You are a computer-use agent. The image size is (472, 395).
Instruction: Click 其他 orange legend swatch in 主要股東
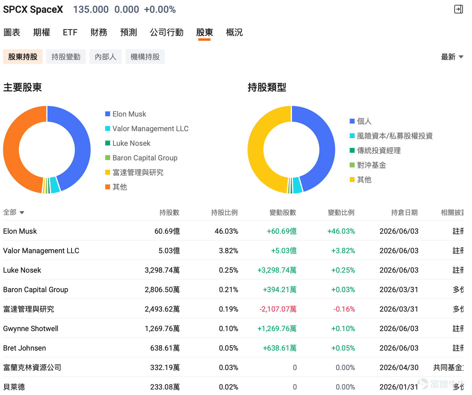pos(108,187)
